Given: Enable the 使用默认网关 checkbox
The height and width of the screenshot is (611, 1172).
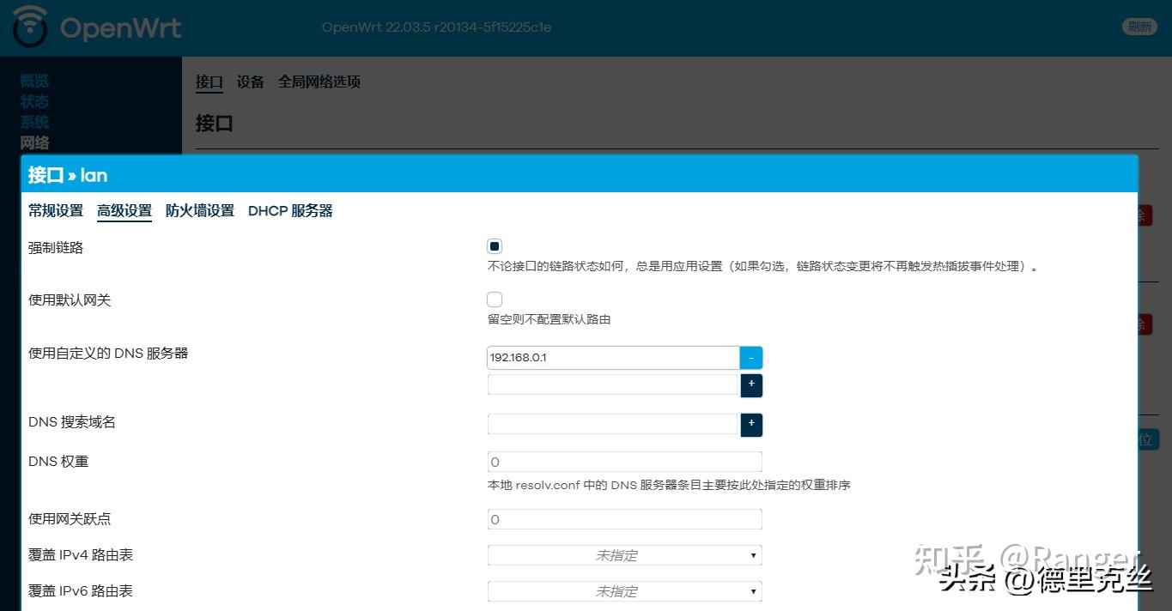Looking at the screenshot, I should pos(494,299).
